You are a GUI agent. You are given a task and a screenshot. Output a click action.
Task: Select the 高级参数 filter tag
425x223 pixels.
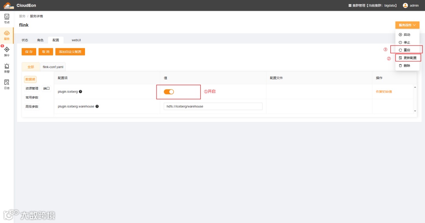(32, 107)
